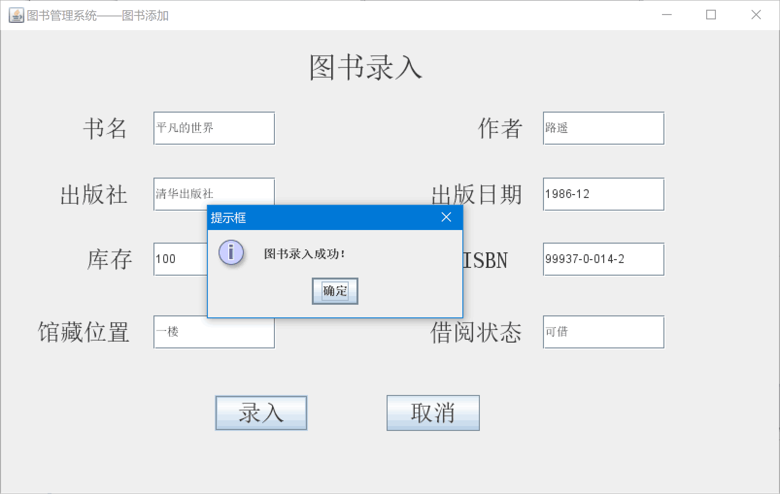
Task: Focus the 馆藏位置 field containing 一楼
Action: coord(214,333)
